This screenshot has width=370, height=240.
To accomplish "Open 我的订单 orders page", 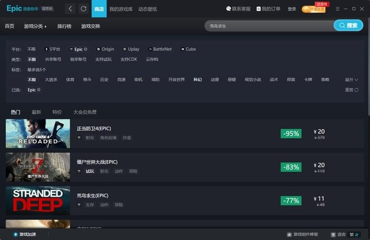I will (x=268, y=9).
